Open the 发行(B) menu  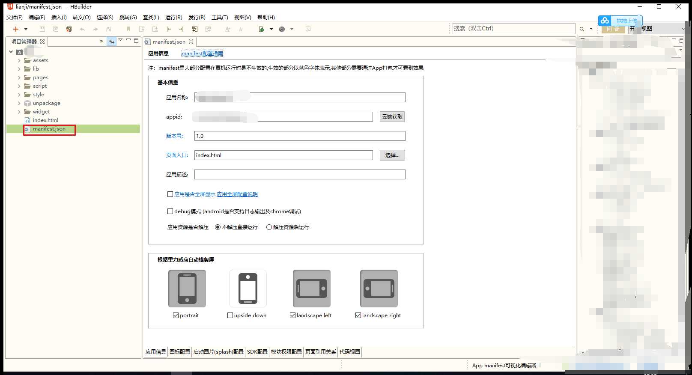point(197,17)
